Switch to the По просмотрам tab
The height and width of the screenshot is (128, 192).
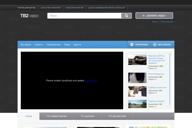coord(117,116)
